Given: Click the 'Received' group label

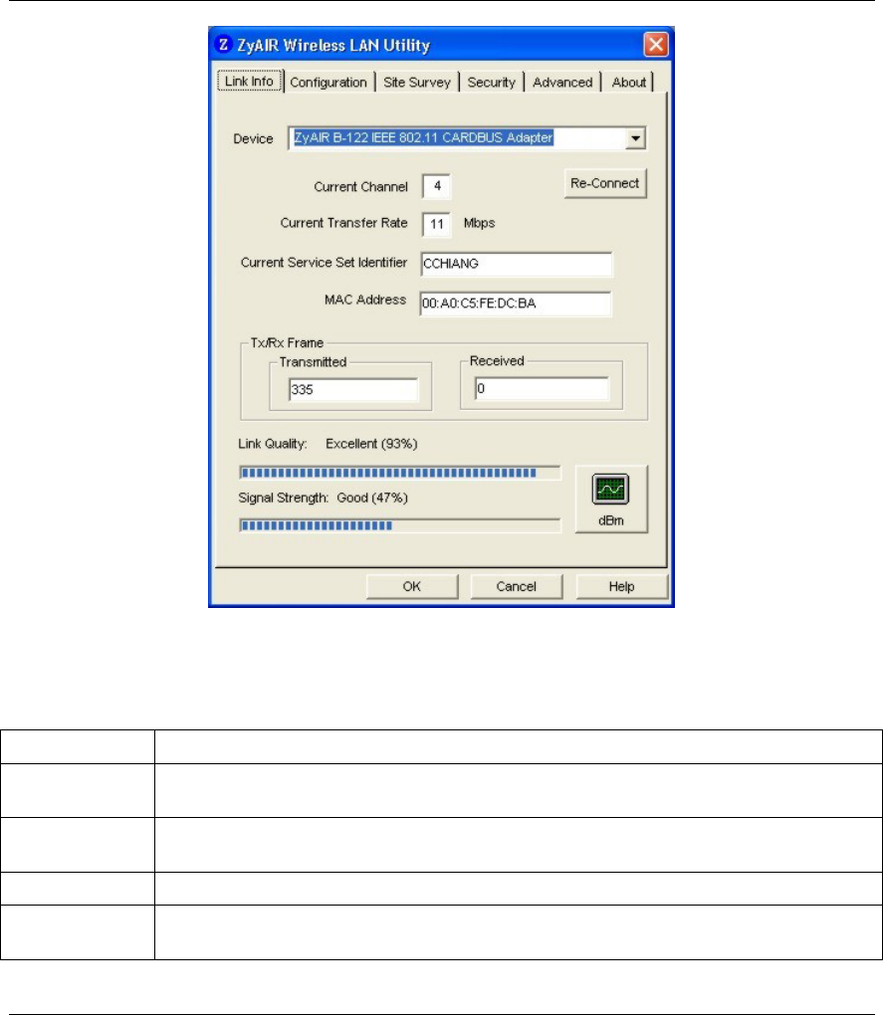Looking at the screenshot, I should [x=497, y=361].
